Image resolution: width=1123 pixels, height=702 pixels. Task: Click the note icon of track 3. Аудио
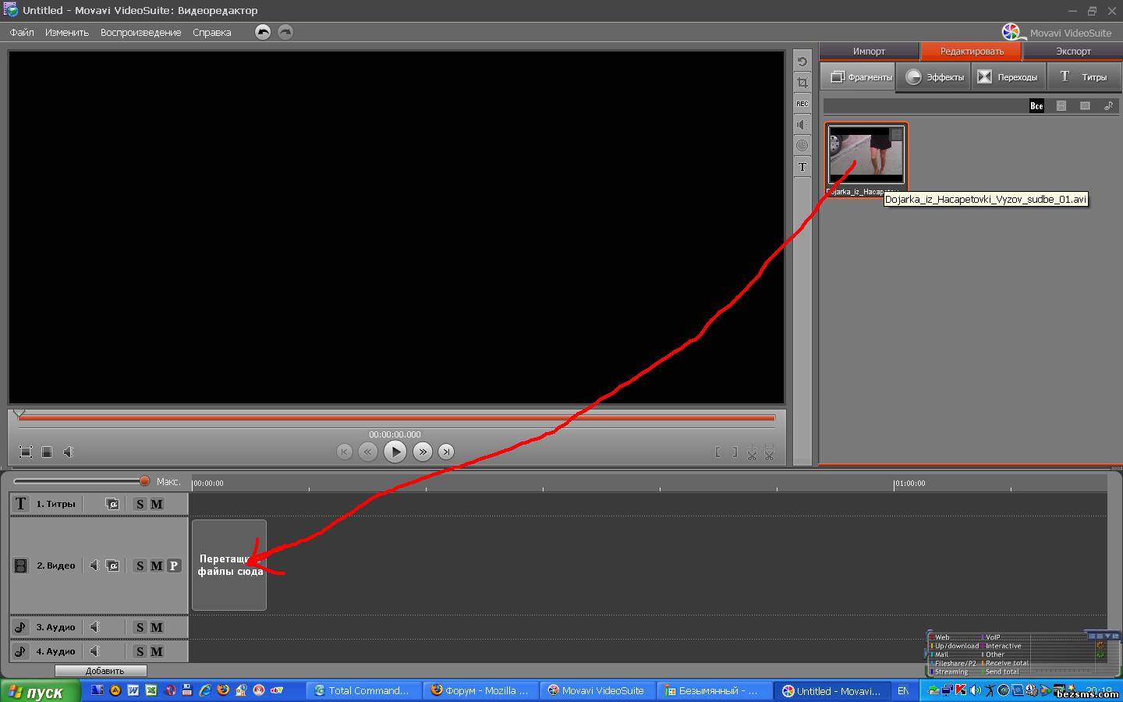21,627
